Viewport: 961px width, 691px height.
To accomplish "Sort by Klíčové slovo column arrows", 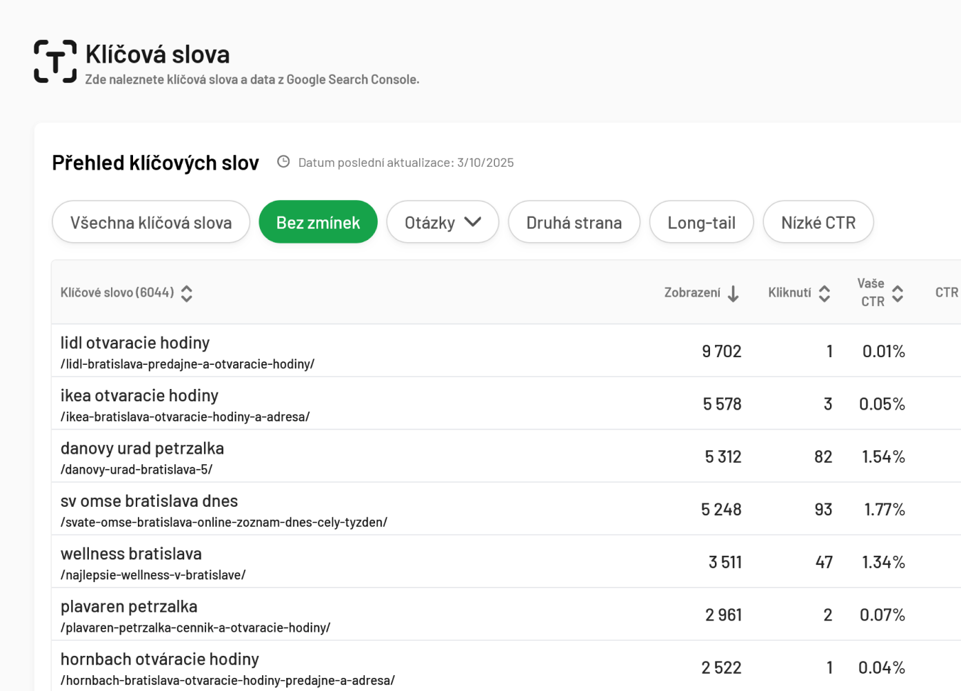I will 187,293.
